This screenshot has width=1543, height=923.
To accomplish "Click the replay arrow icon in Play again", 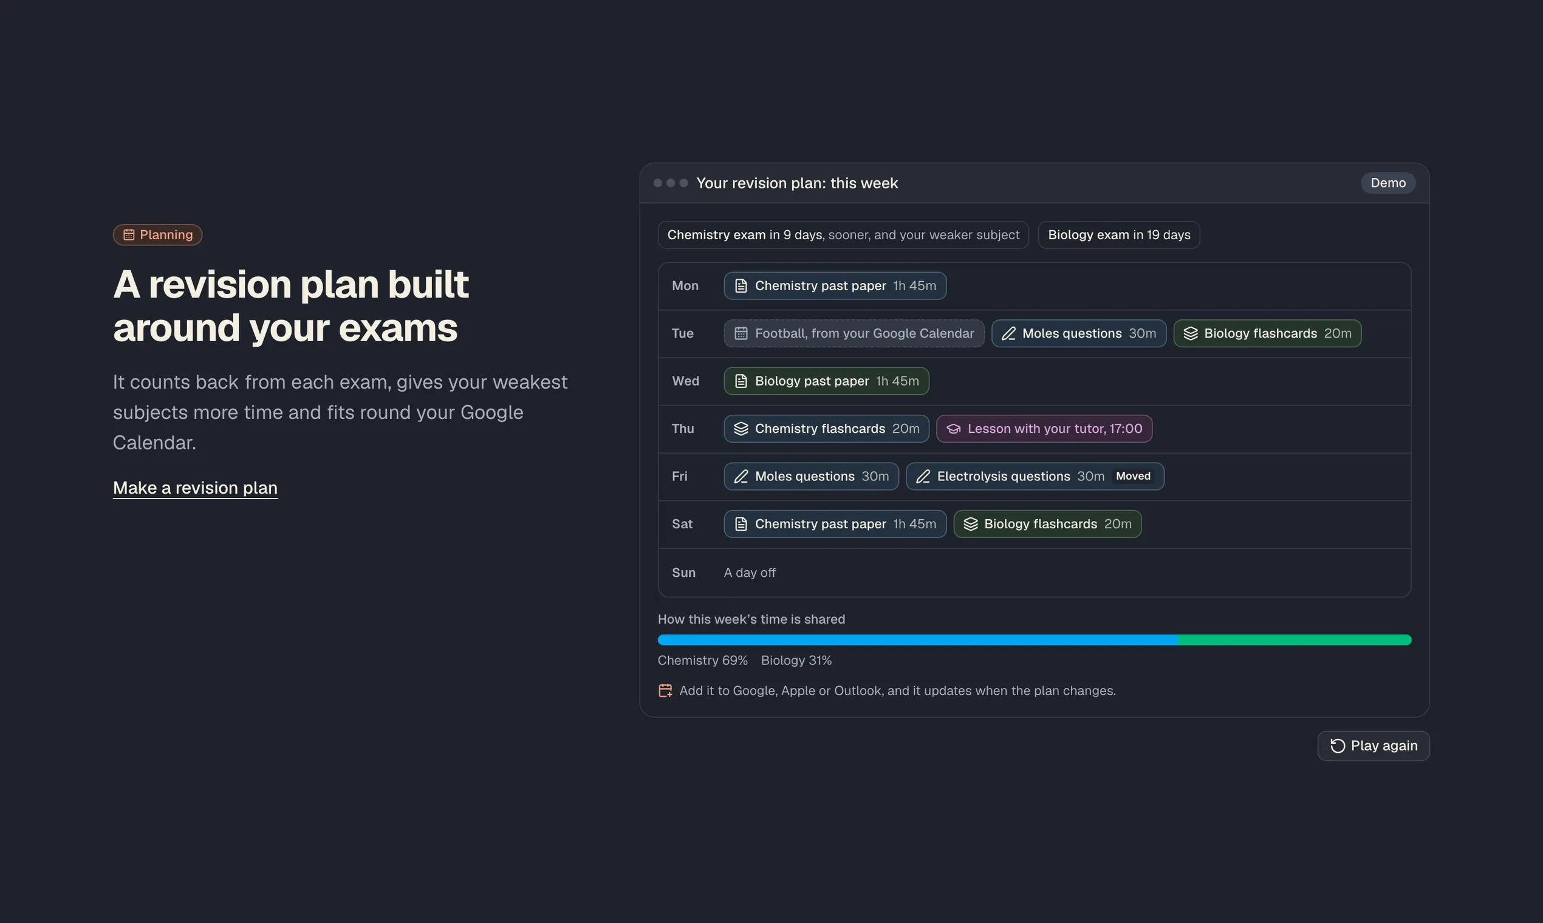I will tap(1338, 746).
